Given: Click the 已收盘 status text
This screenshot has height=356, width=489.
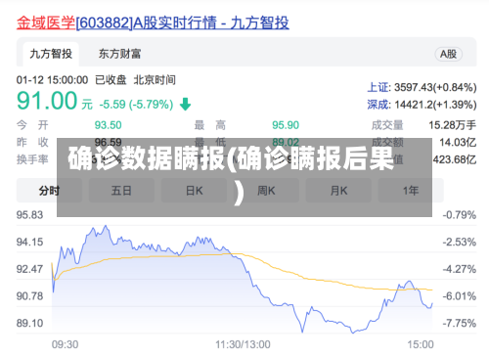Looking at the screenshot, I should click(x=111, y=80).
